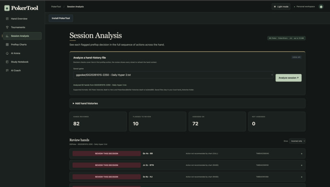This screenshot has height=187, width=330.
Task: Click Analyze session button
Action: [x=288, y=78]
